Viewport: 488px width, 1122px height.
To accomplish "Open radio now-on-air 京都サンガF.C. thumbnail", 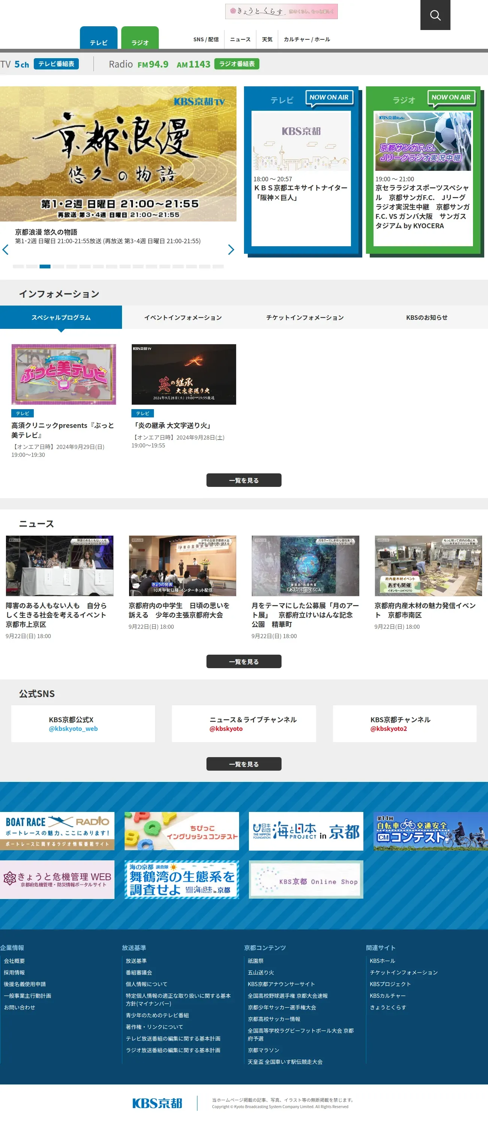I will (x=423, y=142).
